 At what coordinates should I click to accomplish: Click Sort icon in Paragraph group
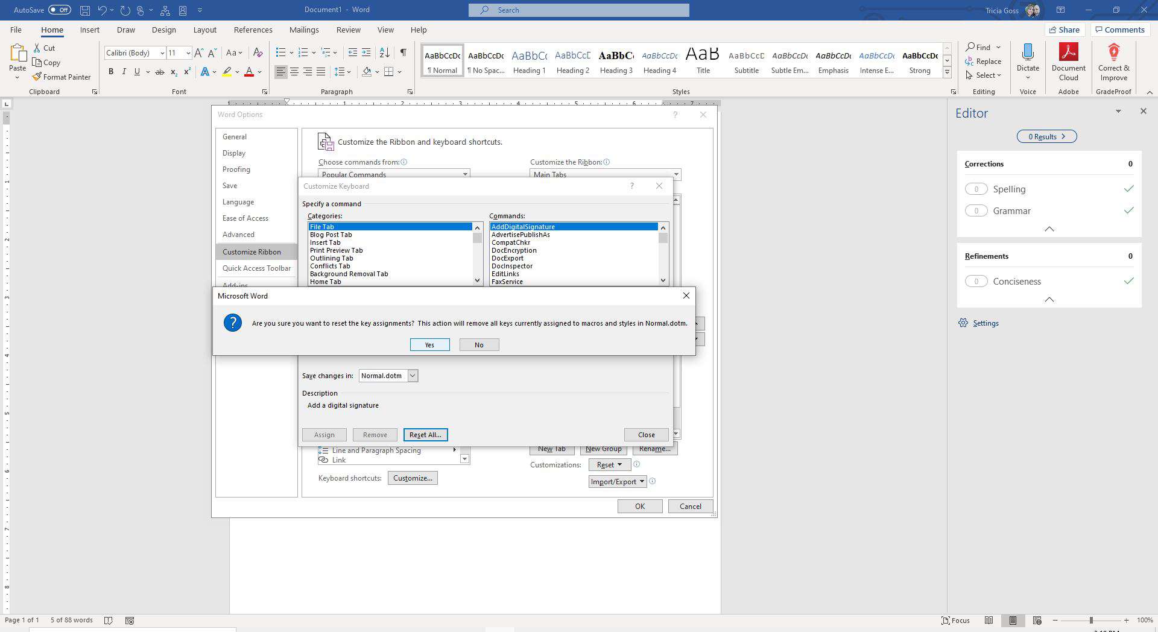click(x=385, y=52)
